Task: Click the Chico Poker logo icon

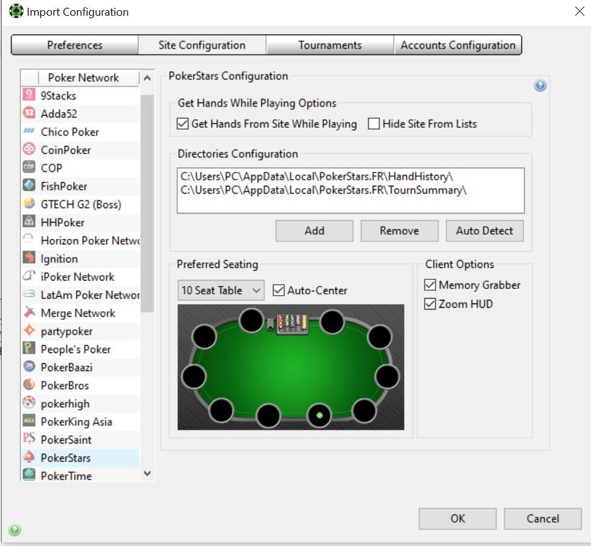Action: click(29, 131)
